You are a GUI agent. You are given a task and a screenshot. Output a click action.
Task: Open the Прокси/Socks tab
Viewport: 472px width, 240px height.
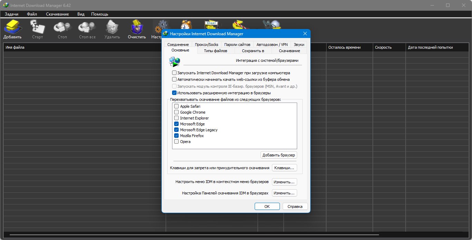(x=206, y=45)
